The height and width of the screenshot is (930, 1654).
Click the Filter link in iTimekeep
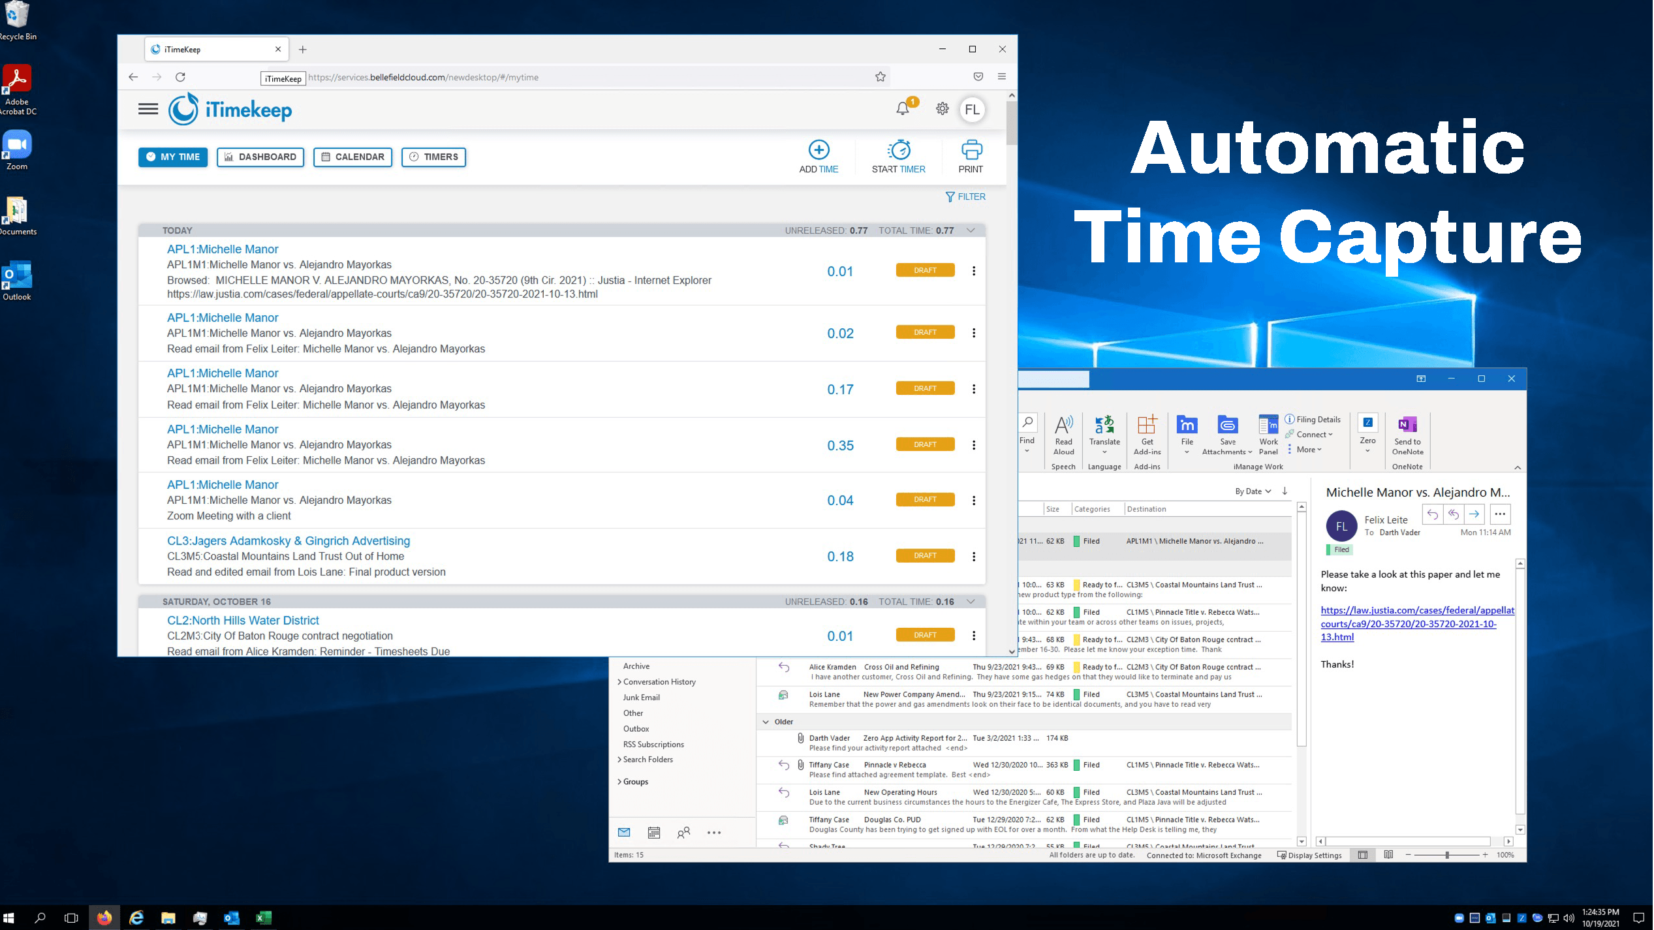point(966,197)
